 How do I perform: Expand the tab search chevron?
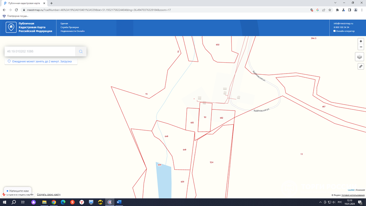point(335,3)
